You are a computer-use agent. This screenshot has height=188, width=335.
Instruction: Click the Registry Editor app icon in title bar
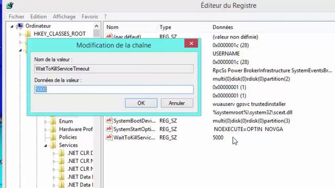[10, 5]
